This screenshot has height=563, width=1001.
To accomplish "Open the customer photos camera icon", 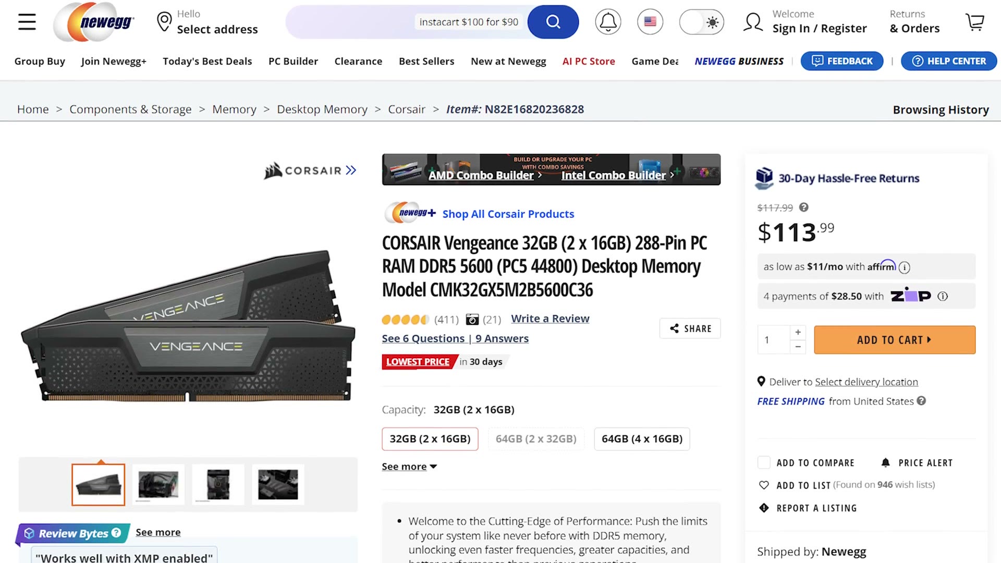I will tap(472, 319).
